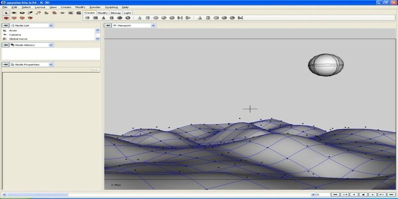The height and width of the screenshot is (199, 398).
Task: Open the Node List panel dropdown
Action: pos(51,26)
